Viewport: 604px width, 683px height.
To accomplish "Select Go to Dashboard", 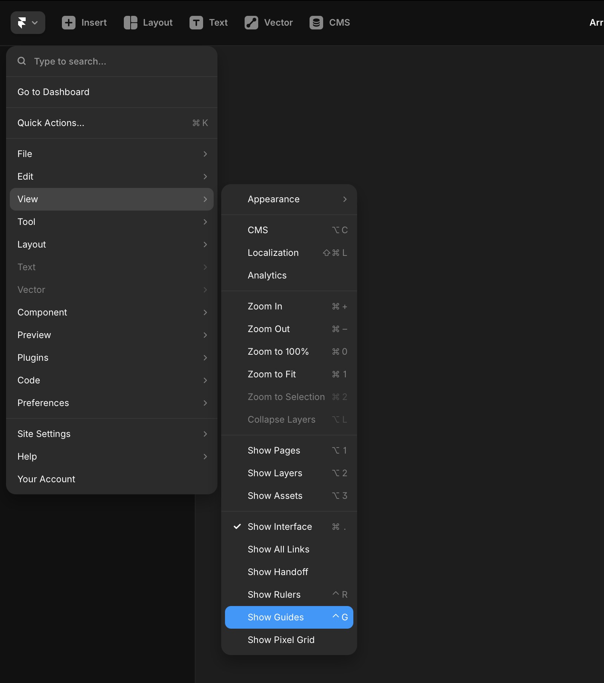I will click(x=112, y=92).
